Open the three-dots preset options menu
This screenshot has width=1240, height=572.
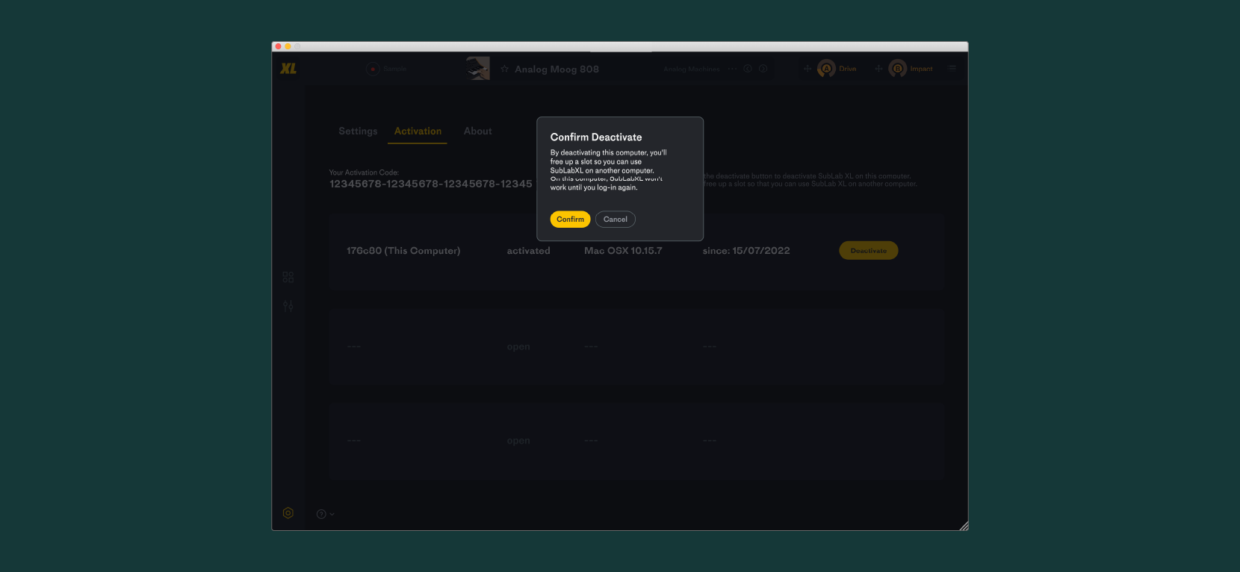[732, 69]
